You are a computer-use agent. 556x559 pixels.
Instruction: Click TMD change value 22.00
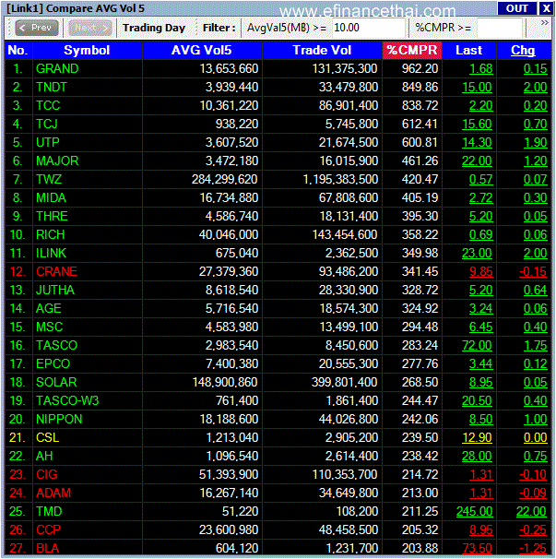[531, 512]
